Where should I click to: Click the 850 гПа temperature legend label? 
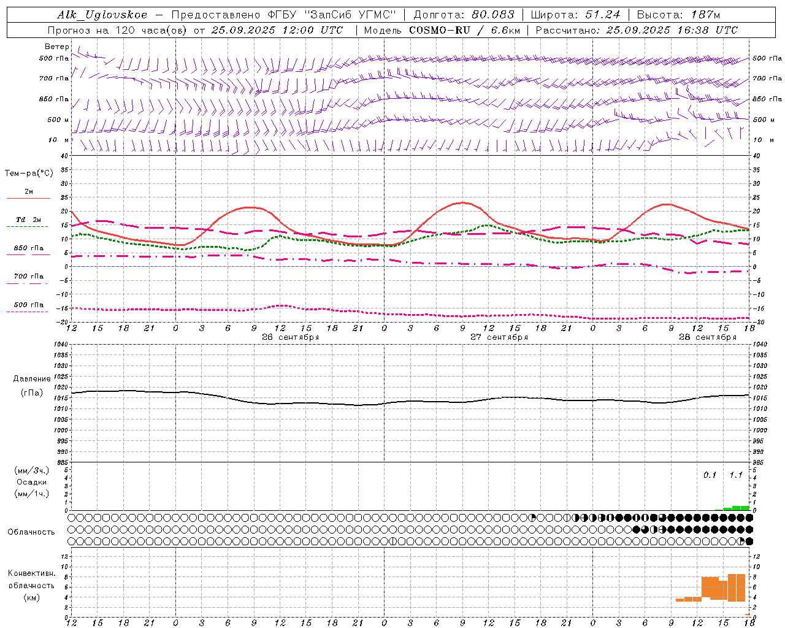pos(29,248)
